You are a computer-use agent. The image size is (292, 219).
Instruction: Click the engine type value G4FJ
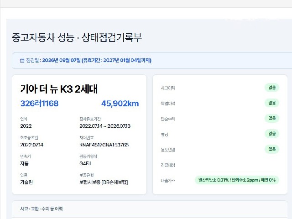click(85, 163)
